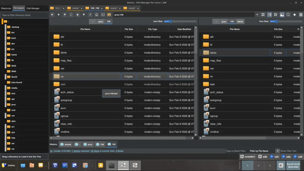Refresh the current directory view
The height and width of the screenshot is (171, 304).
(x=71, y=15)
